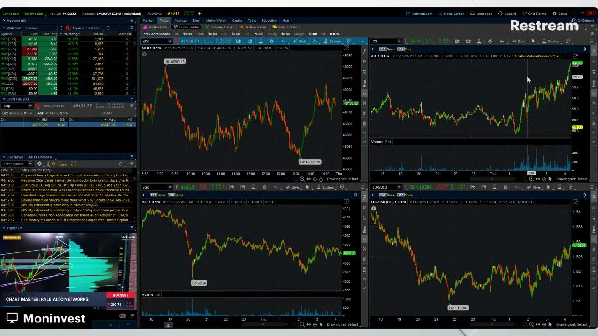Image resolution: width=598 pixels, height=336 pixels.
Task: Open /CL chart panel gear icon
Action: coord(584,49)
